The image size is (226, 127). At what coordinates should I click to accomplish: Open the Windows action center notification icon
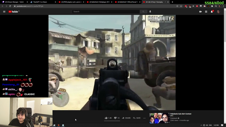pos(222,125)
